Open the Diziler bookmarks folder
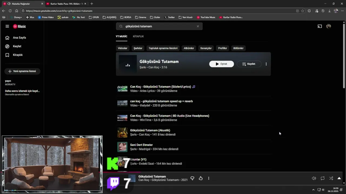The width and height of the screenshot is (346, 194). click(155, 17)
